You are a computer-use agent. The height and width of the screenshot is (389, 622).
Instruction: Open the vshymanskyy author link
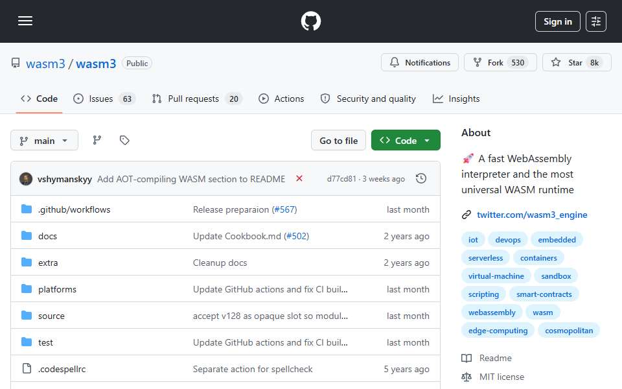click(x=65, y=179)
